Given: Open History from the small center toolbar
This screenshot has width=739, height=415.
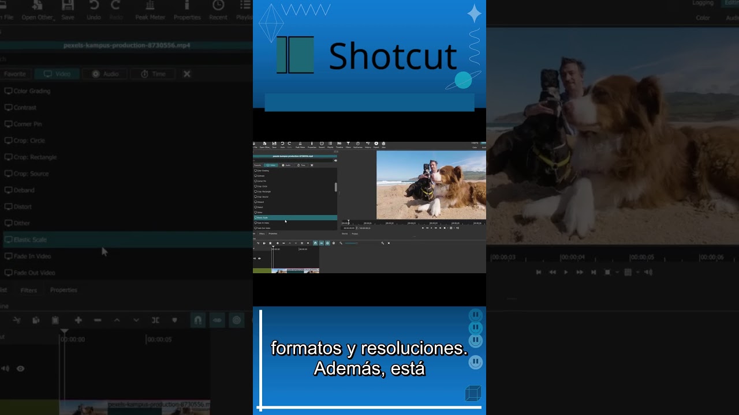Looking at the screenshot, I should coord(368,145).
